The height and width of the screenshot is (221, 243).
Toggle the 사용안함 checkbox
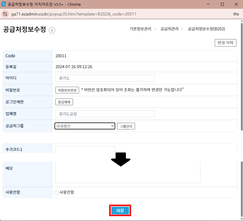coord(57,193)
